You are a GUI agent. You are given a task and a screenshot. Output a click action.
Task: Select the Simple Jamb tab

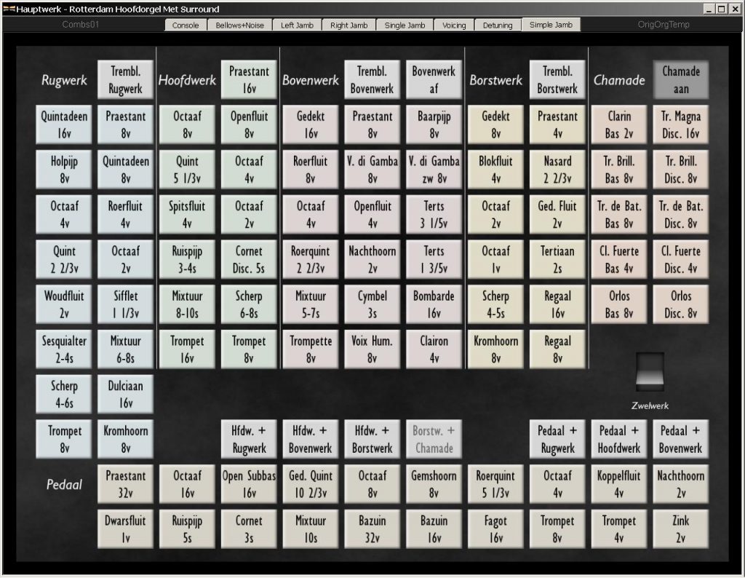click(x=551, y=25)
